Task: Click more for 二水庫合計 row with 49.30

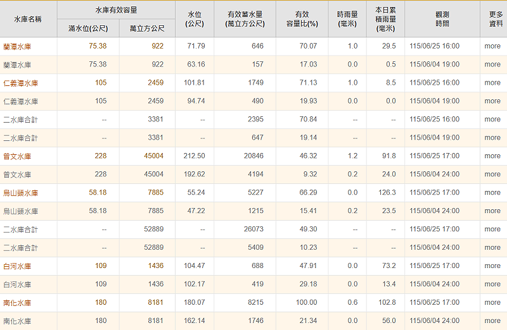Action: [492, 229]
